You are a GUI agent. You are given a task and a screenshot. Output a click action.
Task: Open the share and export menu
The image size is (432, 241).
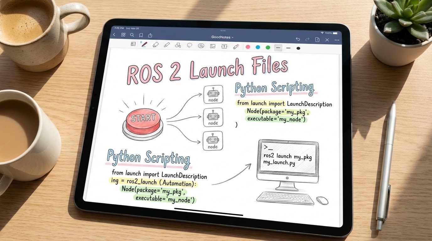click(x=150, y=35)
